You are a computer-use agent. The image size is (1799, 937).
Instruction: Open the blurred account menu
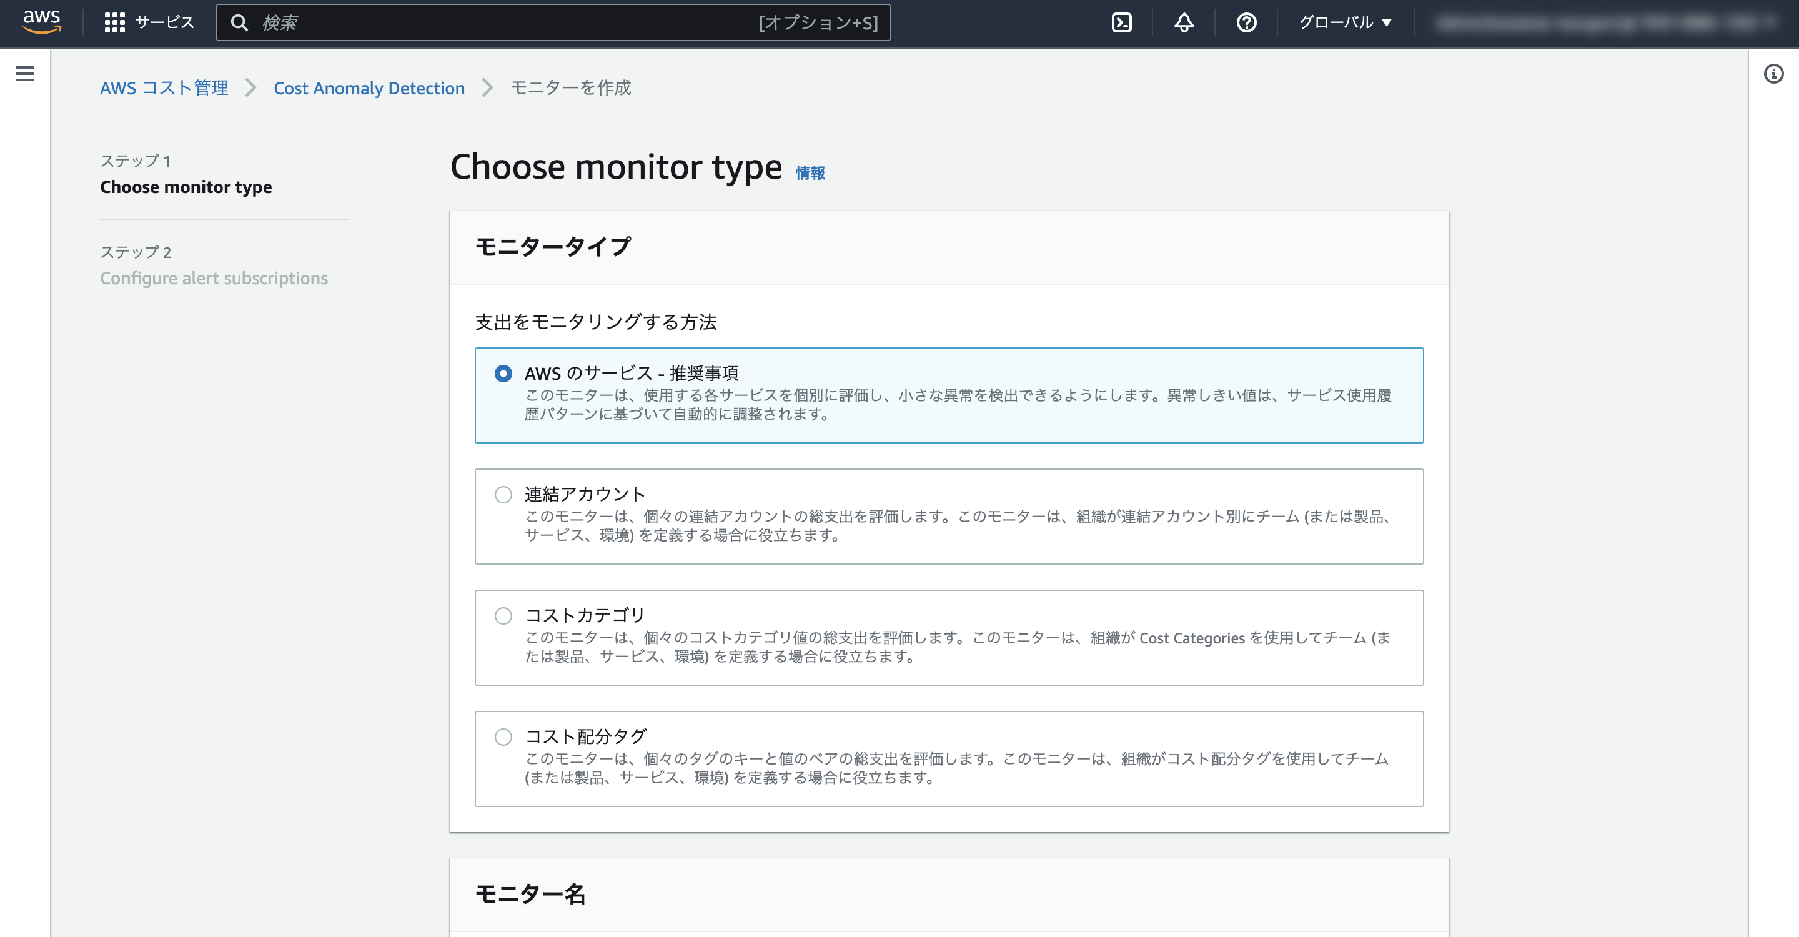(1606, 23)
